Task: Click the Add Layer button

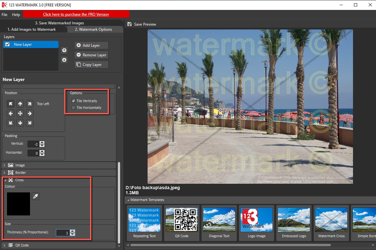Action: 91,45
